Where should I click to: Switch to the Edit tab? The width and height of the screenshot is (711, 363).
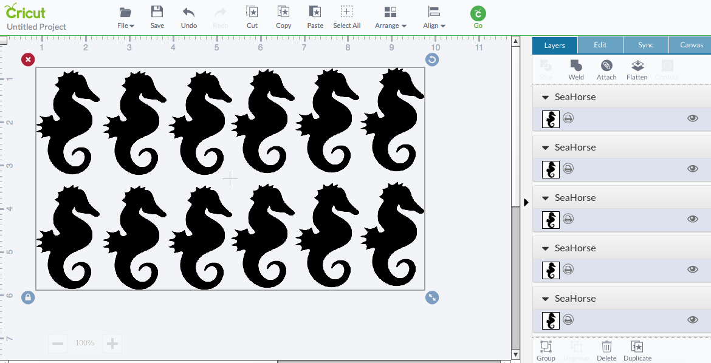[600, 45]
